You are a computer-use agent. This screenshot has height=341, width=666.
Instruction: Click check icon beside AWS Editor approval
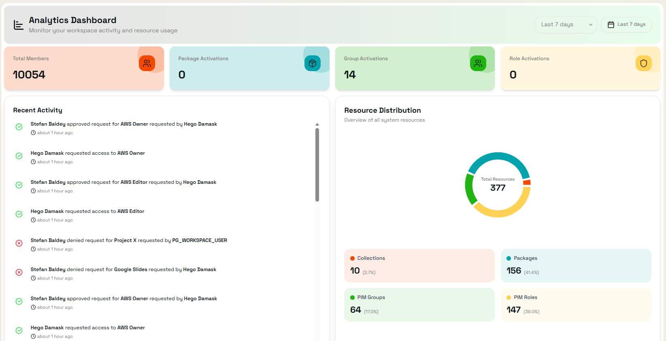(19, 185)
